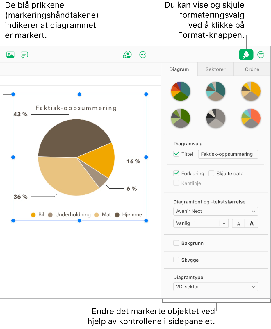Increase font size with large A button
271x329 pixels.
click(x=252, y=223)
